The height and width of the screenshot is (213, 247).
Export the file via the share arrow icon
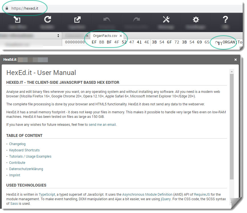click(x=77, y=20)
